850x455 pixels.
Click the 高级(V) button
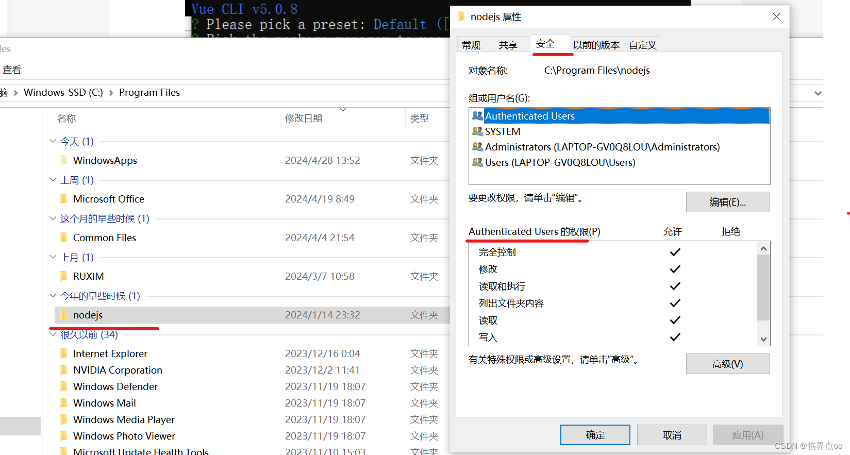(728, 364)
